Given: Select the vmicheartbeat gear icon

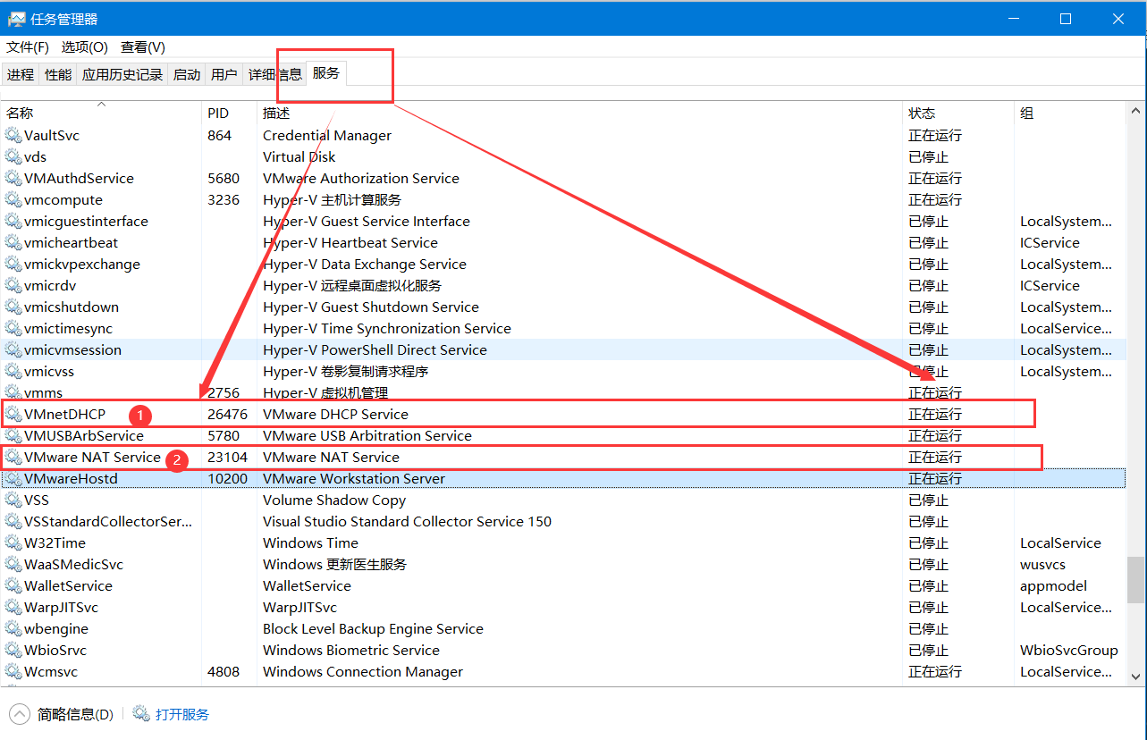Looking at the screenshot, I should point(13,243).
